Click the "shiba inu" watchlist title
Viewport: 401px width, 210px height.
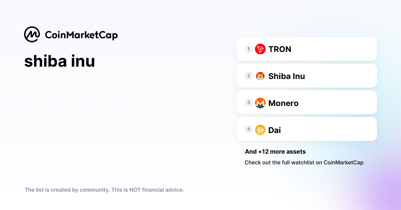click(59, 61)
